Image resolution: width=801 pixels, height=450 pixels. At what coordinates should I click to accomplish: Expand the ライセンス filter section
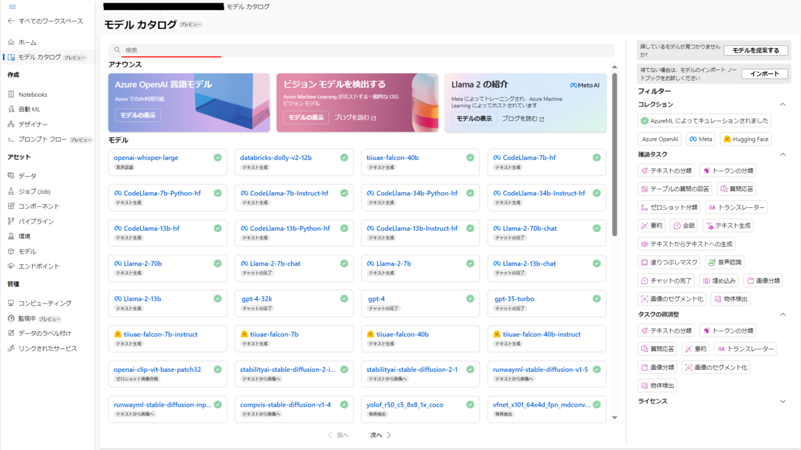click(783, 401)
